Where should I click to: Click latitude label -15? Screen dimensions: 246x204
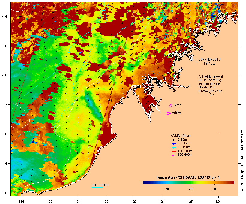pos(4,46)
